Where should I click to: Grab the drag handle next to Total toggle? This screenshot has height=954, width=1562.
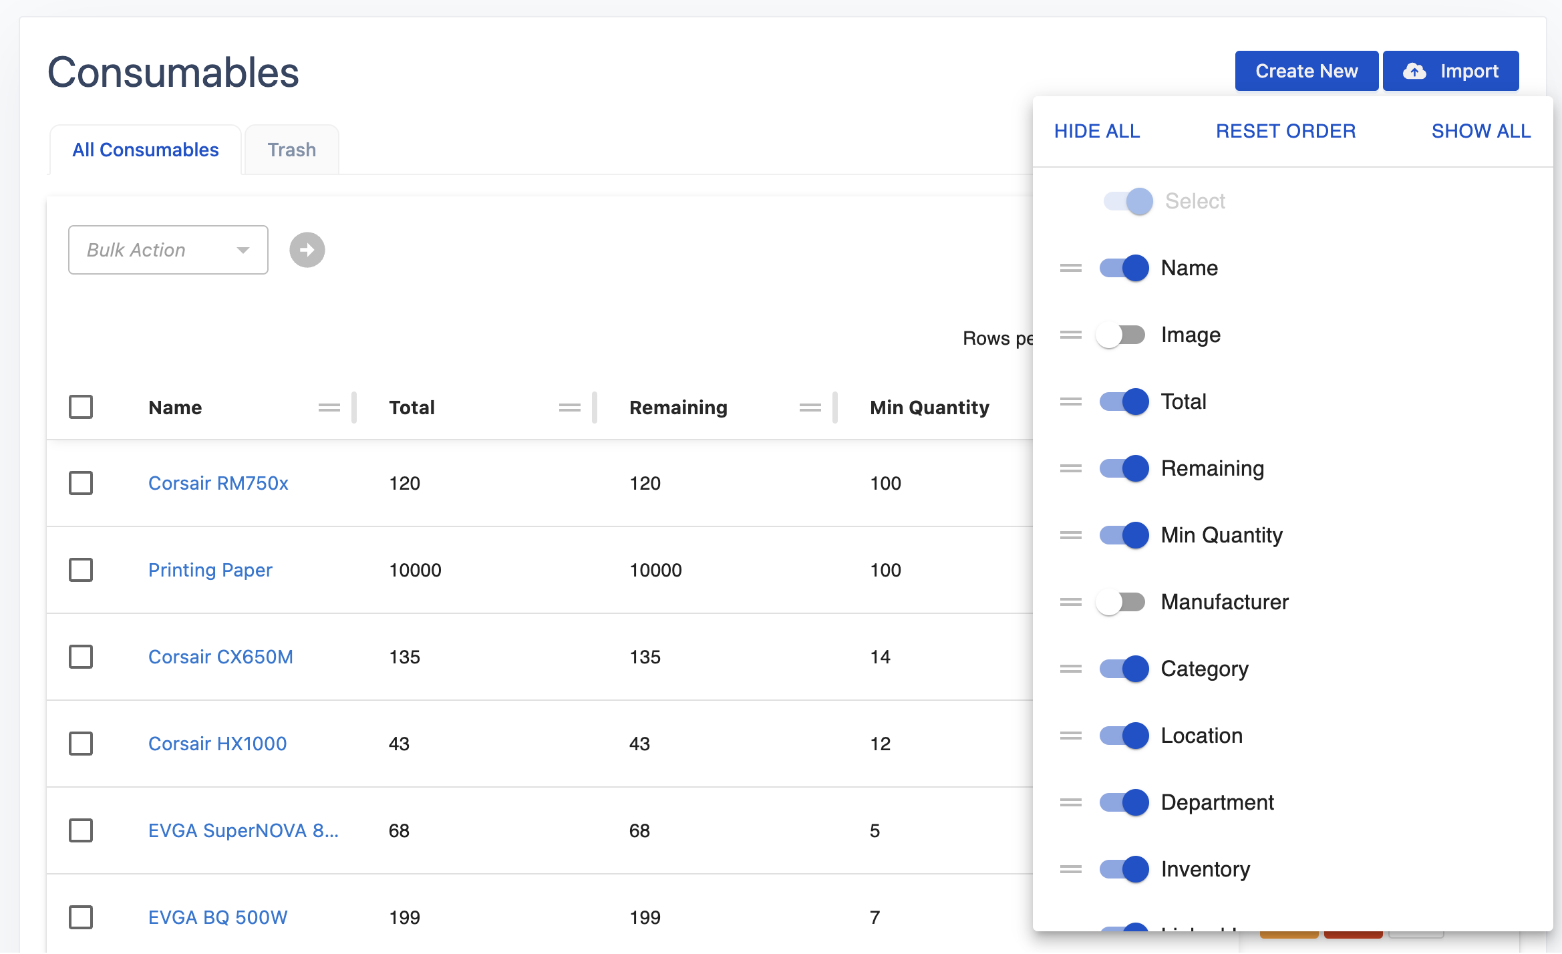tap(1071, 402)
